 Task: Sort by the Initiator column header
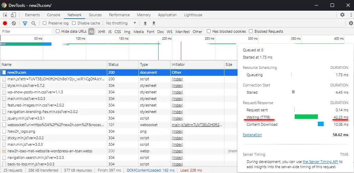tap(197, 64)
